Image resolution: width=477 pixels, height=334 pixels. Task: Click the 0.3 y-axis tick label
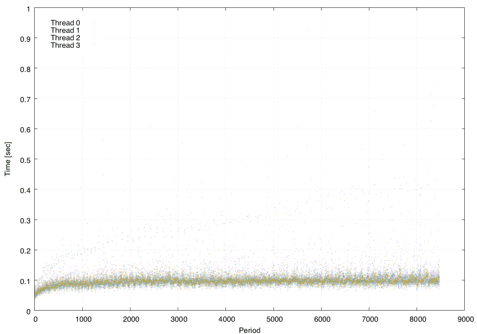(25, 220)
